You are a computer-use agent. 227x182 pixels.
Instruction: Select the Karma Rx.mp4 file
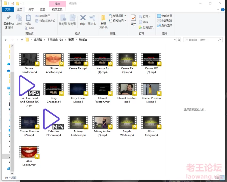tap(78, 62)
